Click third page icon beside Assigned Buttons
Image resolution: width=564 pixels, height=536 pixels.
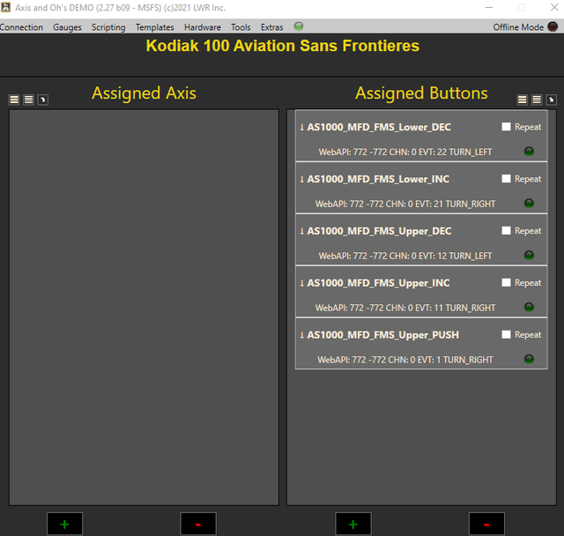(551, 100)
